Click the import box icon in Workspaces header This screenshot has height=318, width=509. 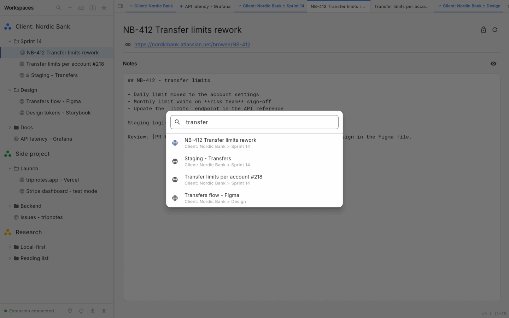coord(93,8)
